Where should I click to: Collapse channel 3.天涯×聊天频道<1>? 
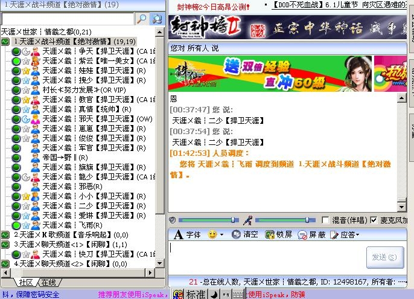click(x=5, y=245)
